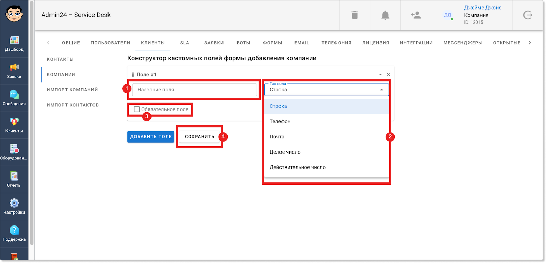Open the trash bin icon in header

(355, 15)
